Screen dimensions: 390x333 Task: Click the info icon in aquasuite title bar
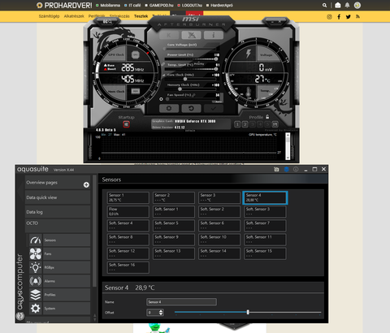[296, 169]
